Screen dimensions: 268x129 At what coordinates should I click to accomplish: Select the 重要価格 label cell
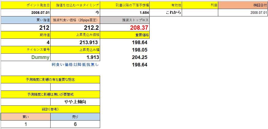(x=125, y=35)
